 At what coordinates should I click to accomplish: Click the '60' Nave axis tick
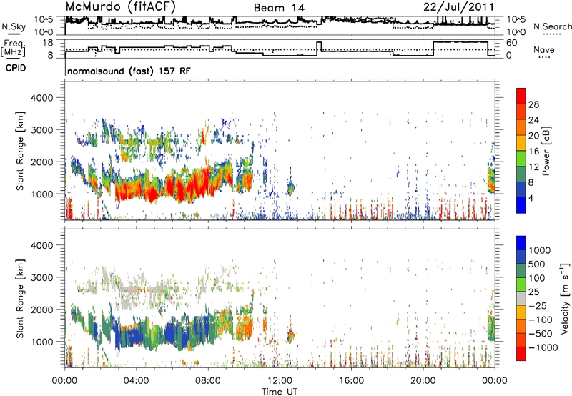pyautogui.click(x=512, y=43)
